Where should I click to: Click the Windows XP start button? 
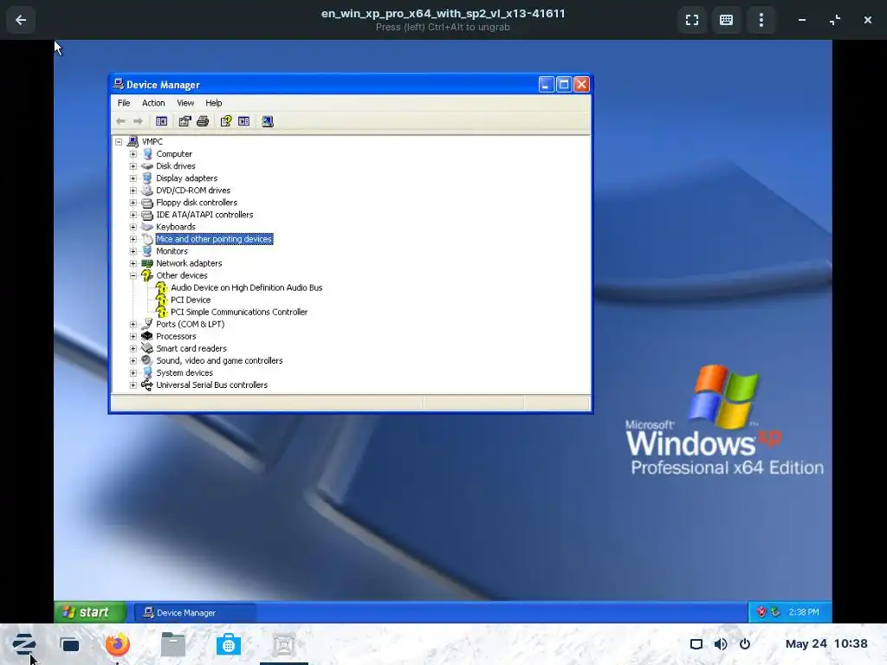(x=89, y=612)
